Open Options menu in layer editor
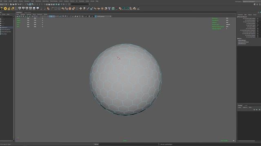Screen dimensions: 261x146 click(245, 107)
